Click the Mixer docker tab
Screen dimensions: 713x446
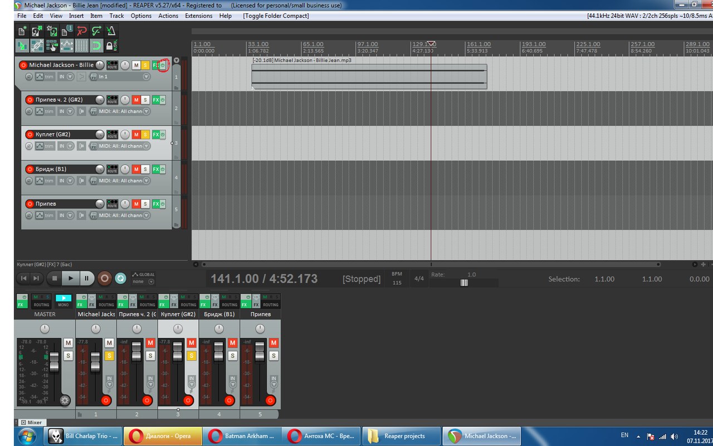point(31,423)
